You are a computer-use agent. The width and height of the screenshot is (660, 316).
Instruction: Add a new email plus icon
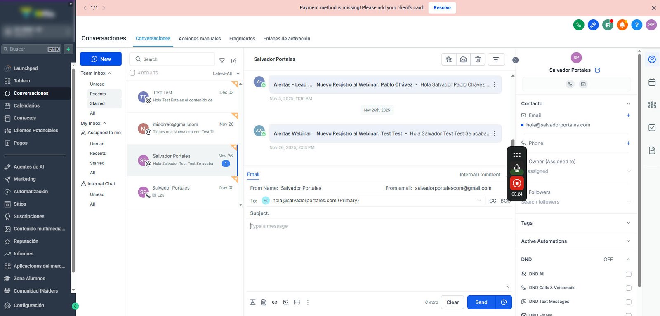point(629,115)
